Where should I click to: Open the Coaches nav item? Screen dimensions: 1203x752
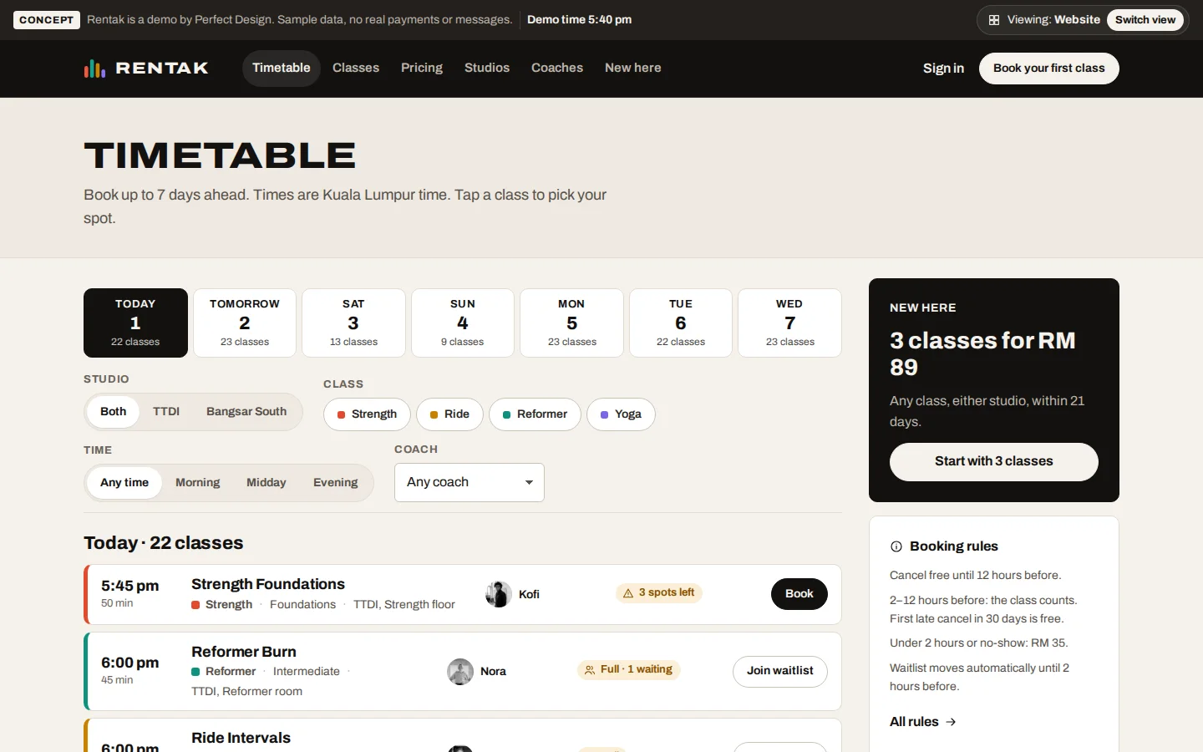pyautogui.click(x=557, y=69)
